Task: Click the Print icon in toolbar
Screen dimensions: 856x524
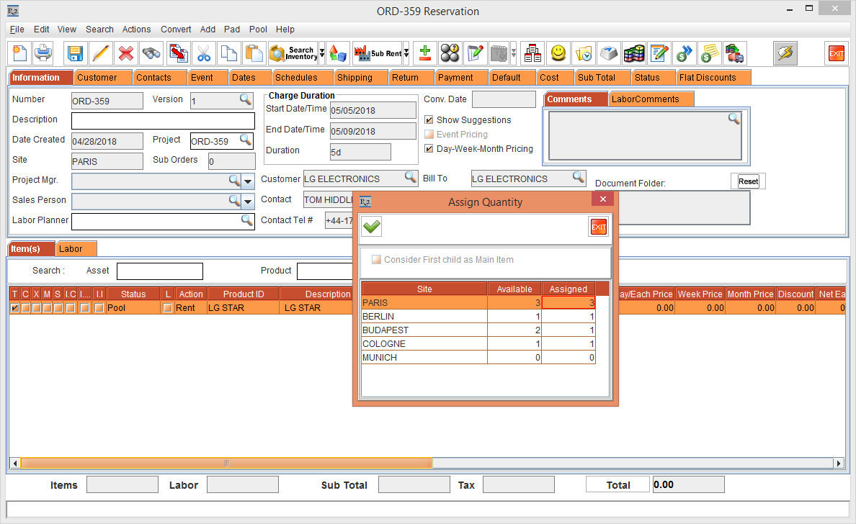Action: 43,53
